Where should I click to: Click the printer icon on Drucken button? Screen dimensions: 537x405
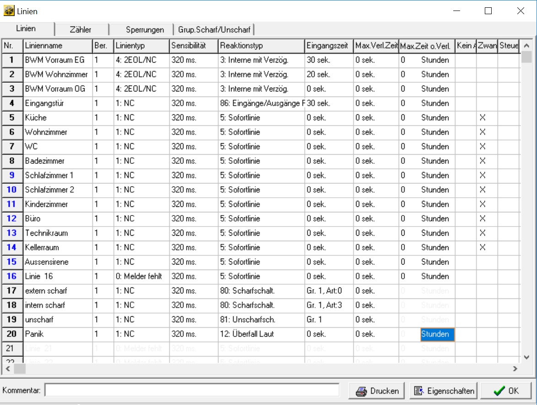[362, 391]
